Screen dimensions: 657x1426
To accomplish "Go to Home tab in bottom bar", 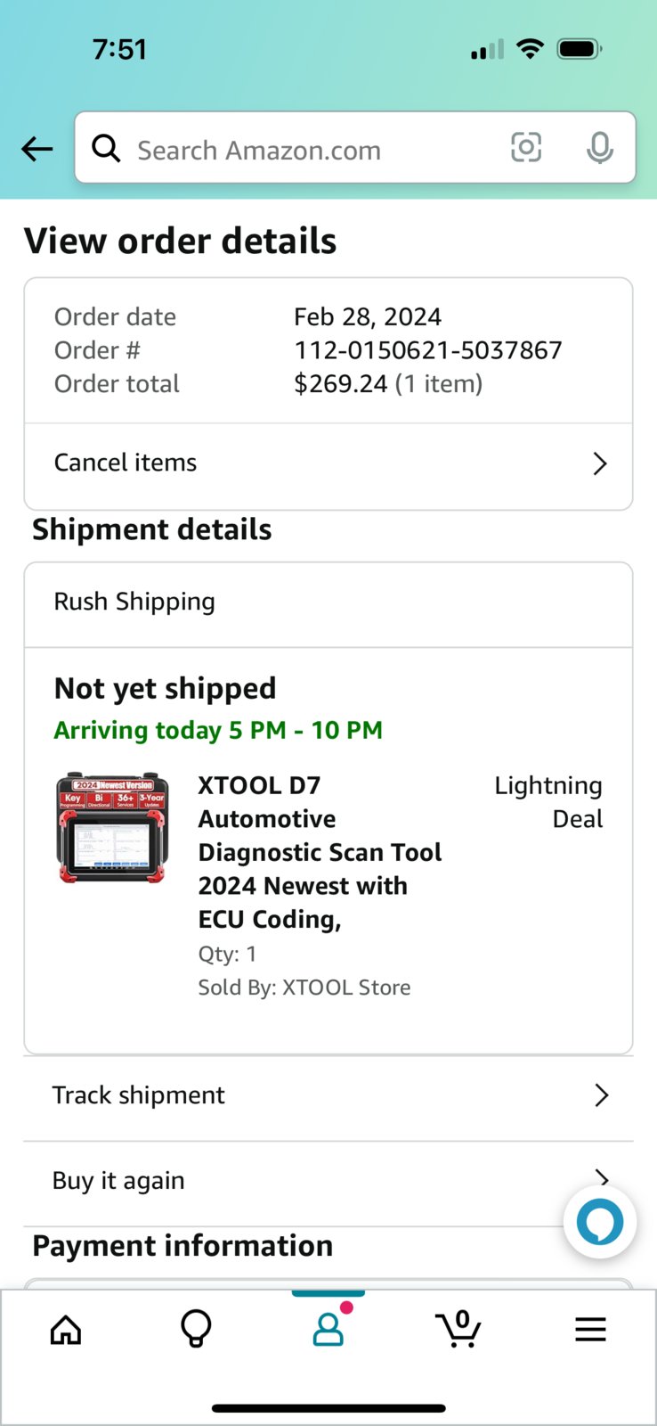I will tap(66, 1330).
